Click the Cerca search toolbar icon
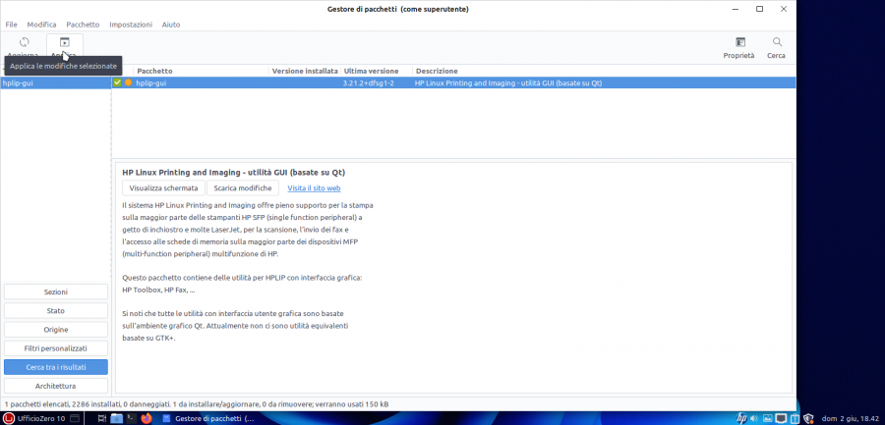 pyautogui.click(x=777, y=46)
